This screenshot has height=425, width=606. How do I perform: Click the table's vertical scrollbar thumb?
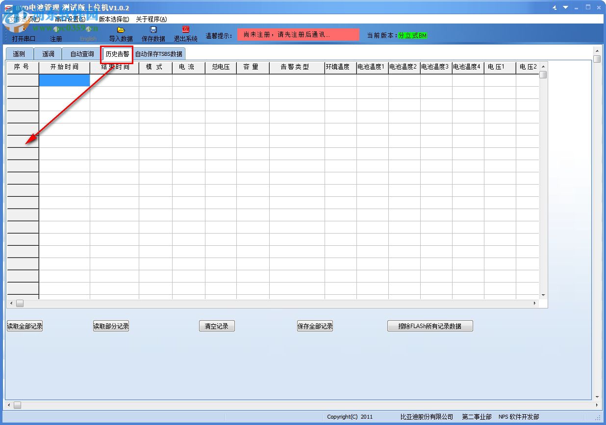point(543,74)
